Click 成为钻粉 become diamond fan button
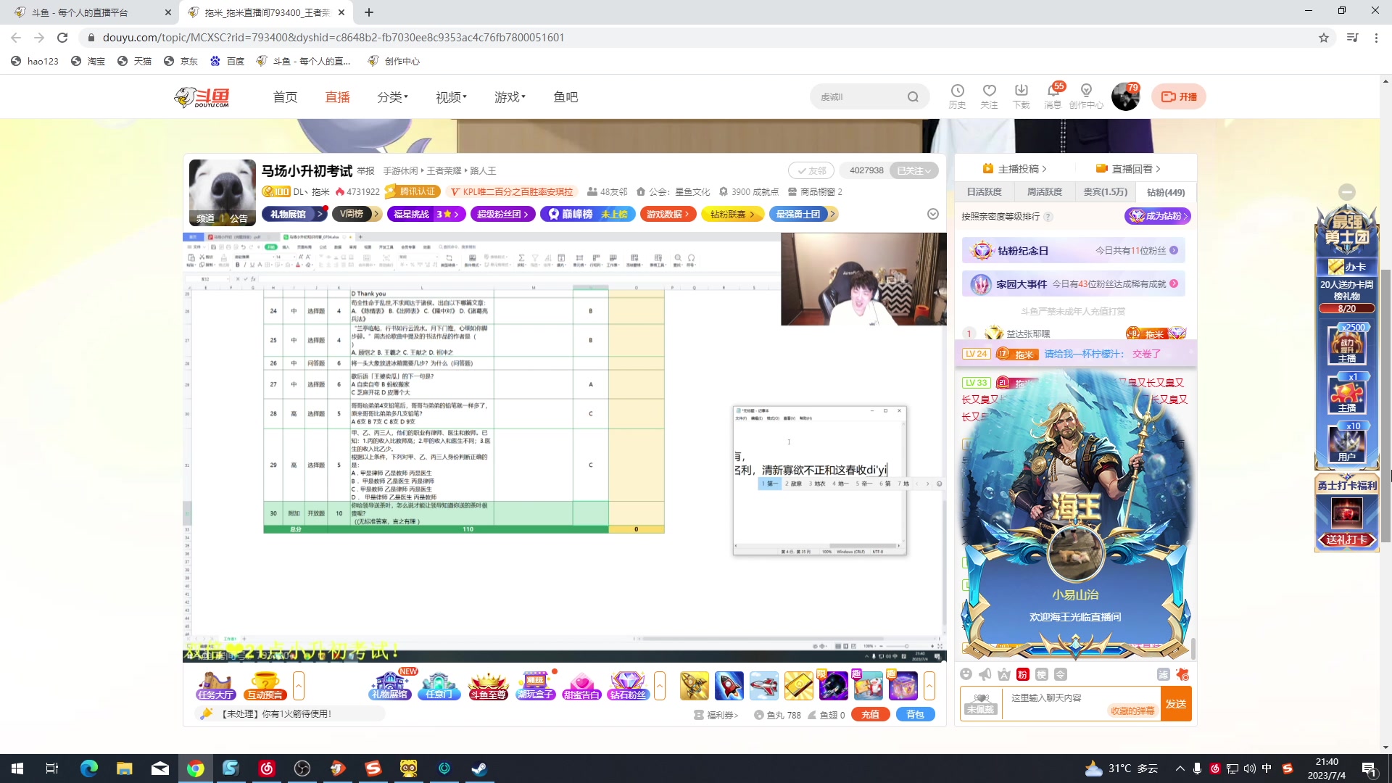 (1158, 216)
